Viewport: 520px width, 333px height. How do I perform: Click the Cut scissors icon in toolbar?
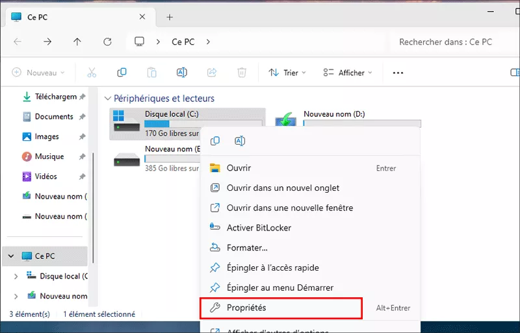(92, 73)
